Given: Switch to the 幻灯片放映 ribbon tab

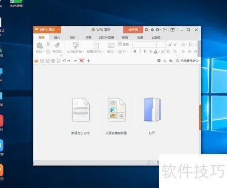Looking at the screenshot, I should point(106,37).
